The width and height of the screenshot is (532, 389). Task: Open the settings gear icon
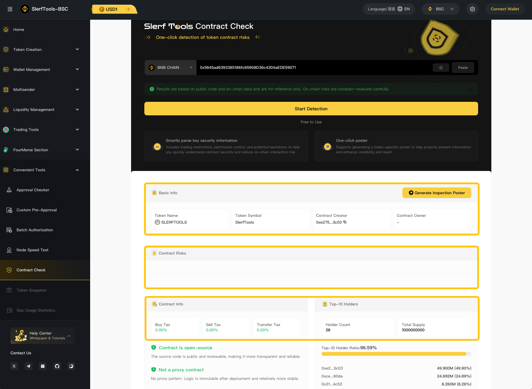coord(472,9)
